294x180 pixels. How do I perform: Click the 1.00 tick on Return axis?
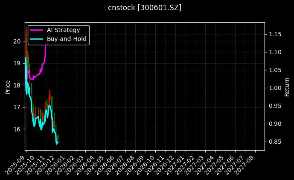click(275, 88)
